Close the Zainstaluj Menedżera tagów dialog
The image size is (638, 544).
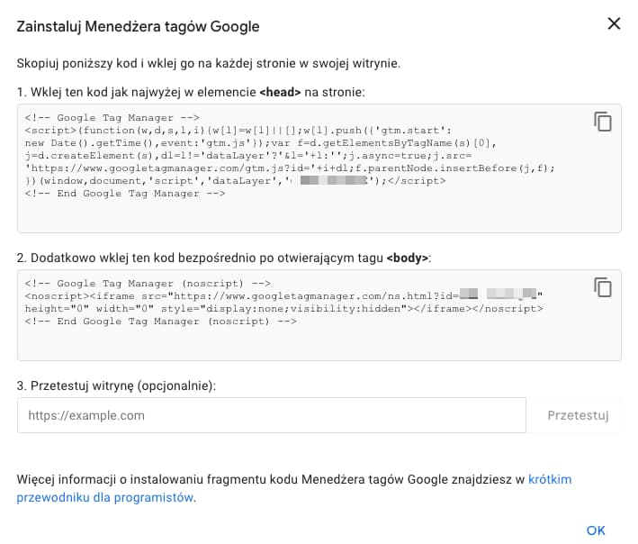coord(614,23)
